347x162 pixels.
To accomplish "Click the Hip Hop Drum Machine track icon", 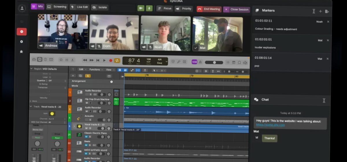I will (80, 101).
